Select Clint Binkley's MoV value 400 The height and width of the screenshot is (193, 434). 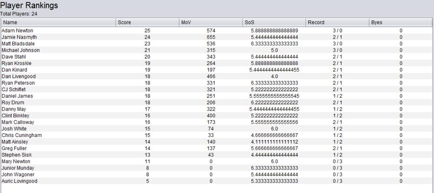(x=211, y=115)
